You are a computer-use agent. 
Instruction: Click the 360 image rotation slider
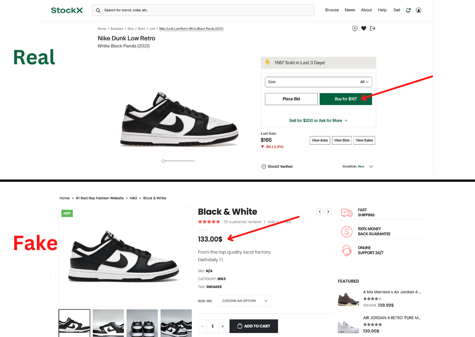[164, 161]
